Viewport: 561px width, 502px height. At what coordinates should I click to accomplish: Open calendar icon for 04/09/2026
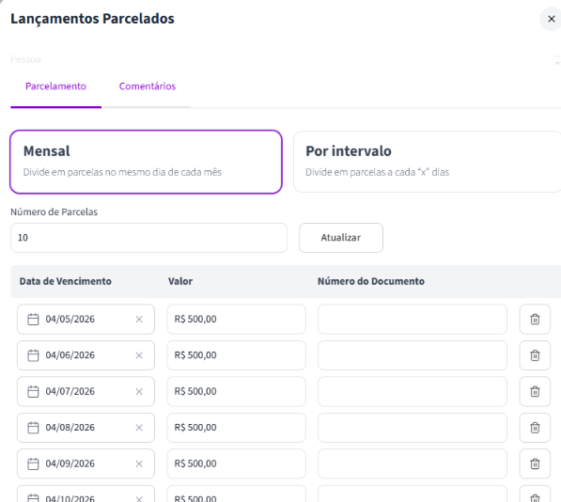pyautogui.click(x=33, y=463)
